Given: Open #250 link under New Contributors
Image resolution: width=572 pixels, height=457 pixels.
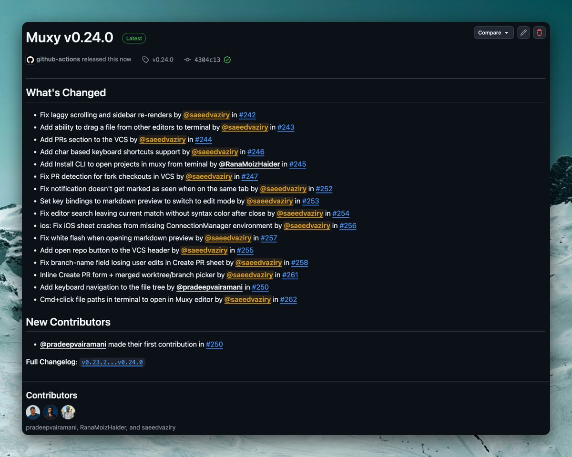Looking at the screenshot, I should (214, 344).
